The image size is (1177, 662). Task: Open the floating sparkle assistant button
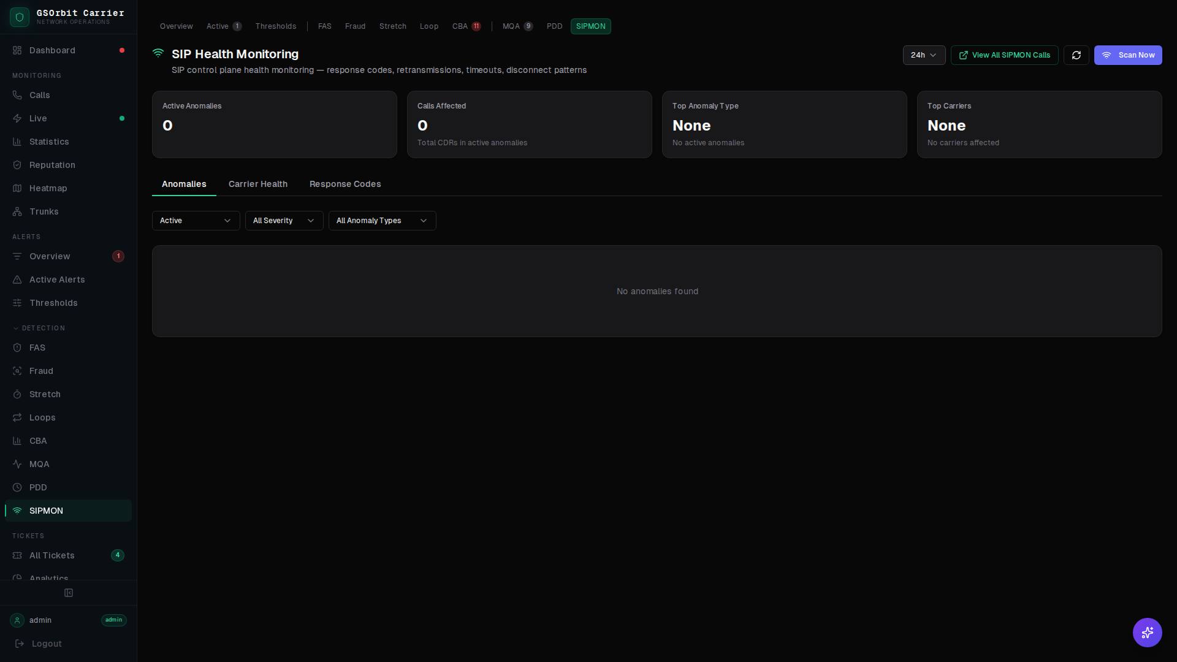1147,633
